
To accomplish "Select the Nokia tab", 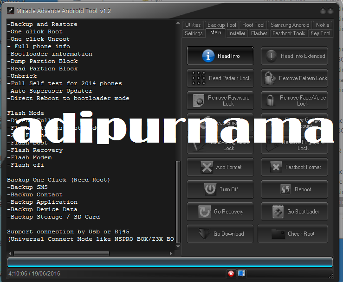I will [x=323, y=25].
